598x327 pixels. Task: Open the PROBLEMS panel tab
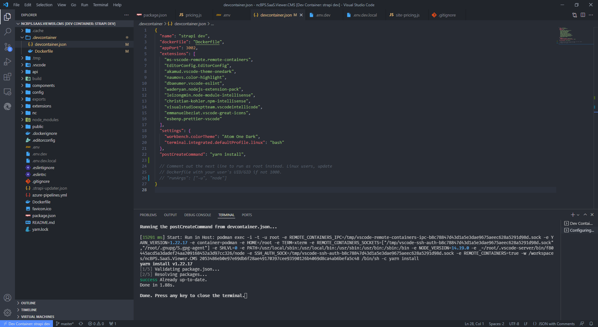148,215
